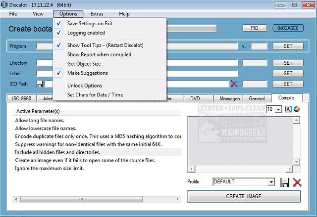Open the Help menu
This screenshot has width=317, height=217.
click(x=124, y=14)
